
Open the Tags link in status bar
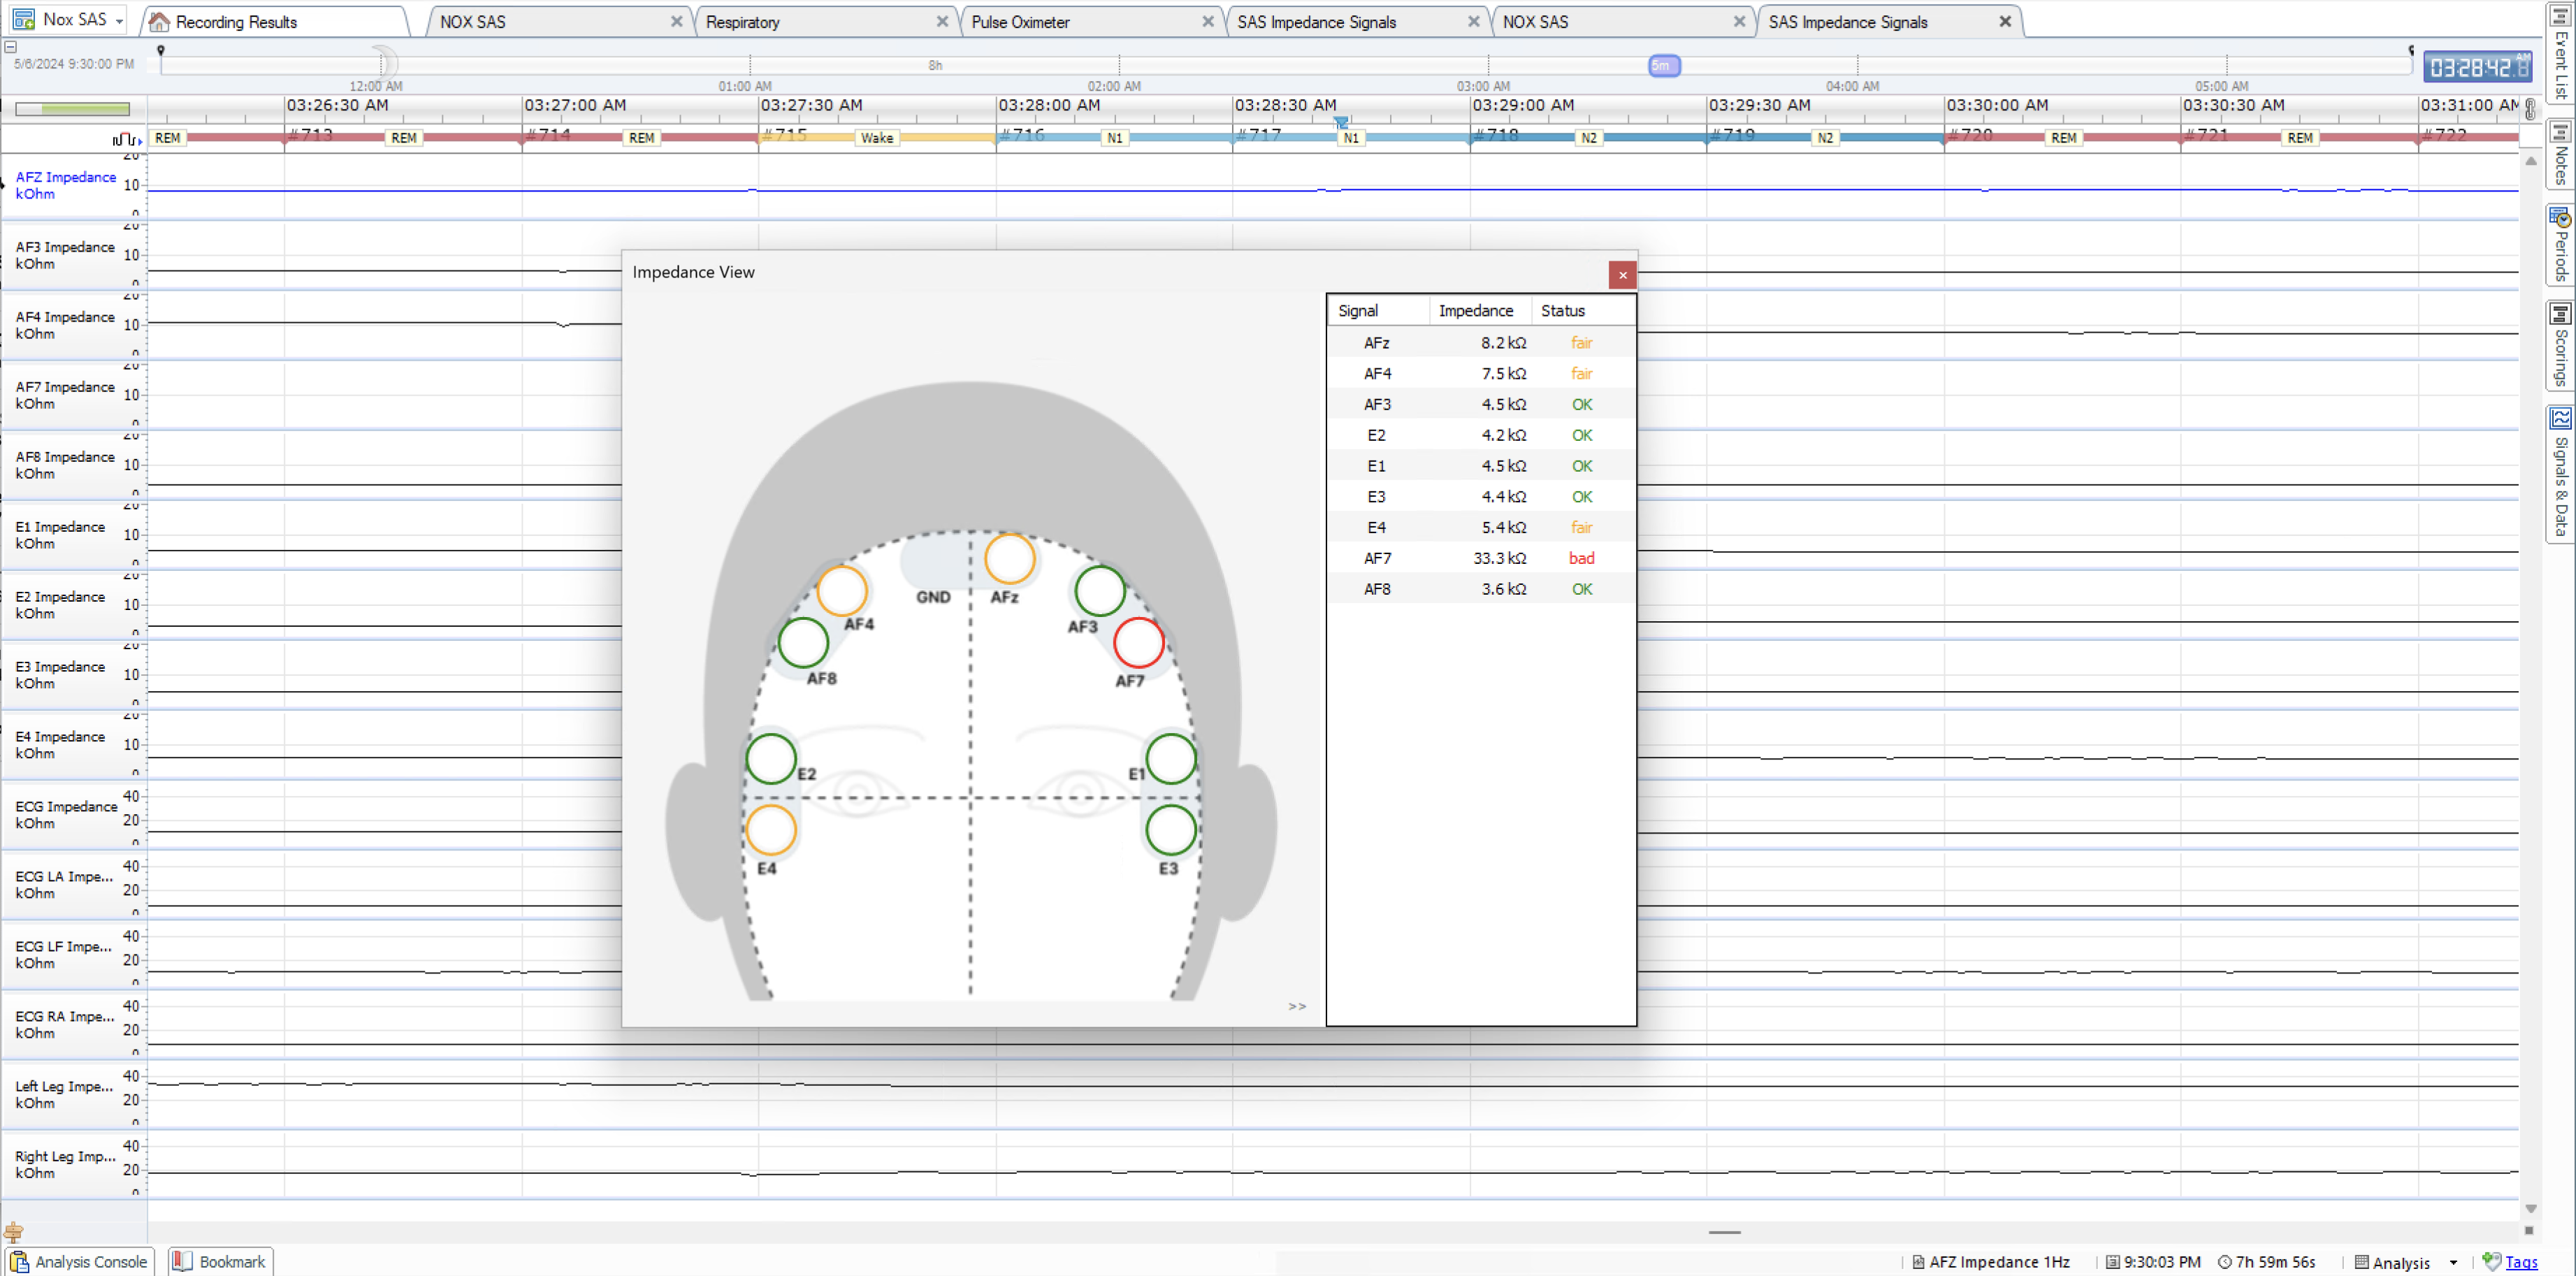pyautogui.click(x=2521, y=1262)
